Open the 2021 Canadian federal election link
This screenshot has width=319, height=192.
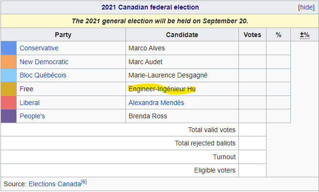coord(150,8)
